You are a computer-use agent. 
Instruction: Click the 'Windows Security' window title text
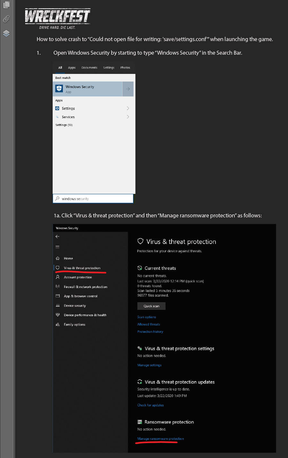(x=67, y=228)
